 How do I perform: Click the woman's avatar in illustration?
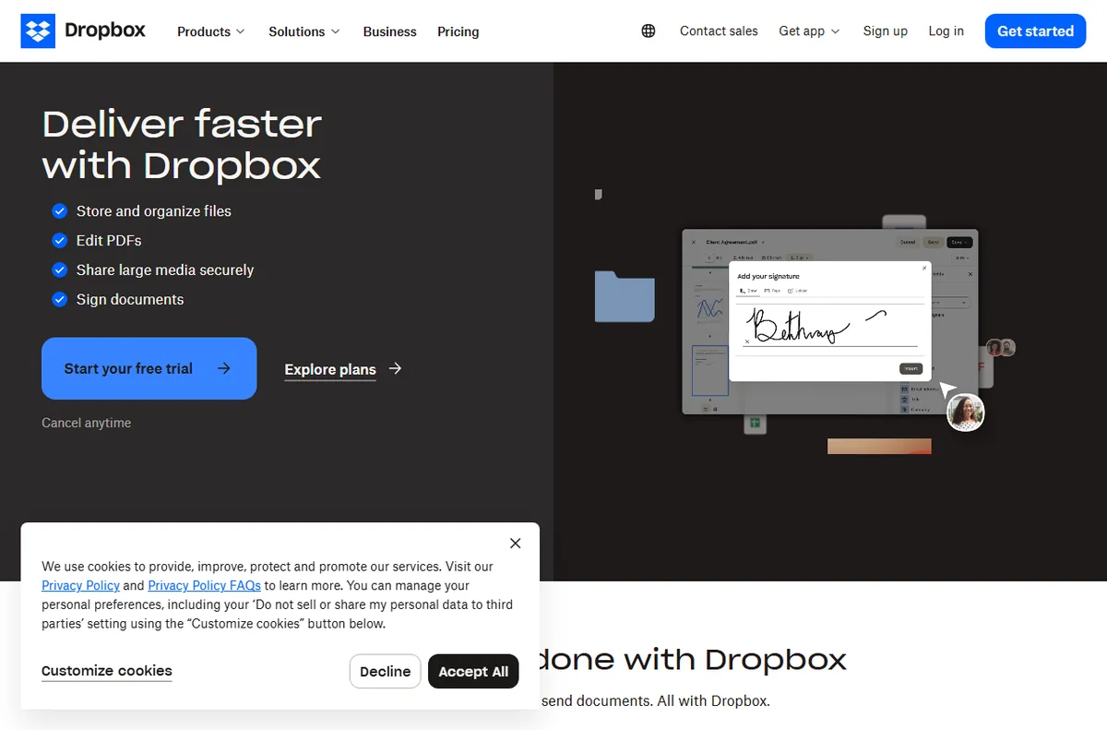[966, 413]
